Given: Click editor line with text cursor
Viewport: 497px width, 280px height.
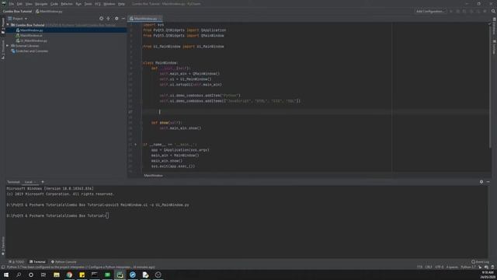Looking at the screenshot, I should tap(315, 112).
